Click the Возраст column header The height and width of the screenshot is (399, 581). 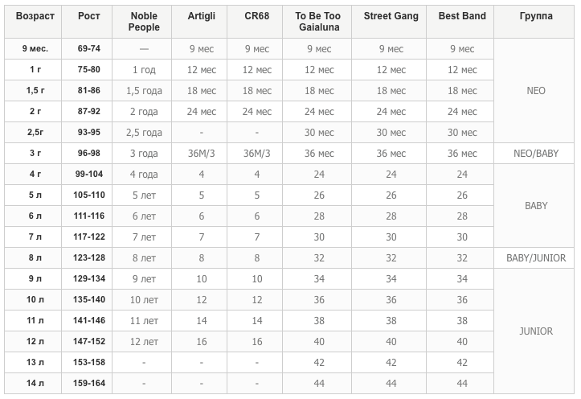coord(35,16)
